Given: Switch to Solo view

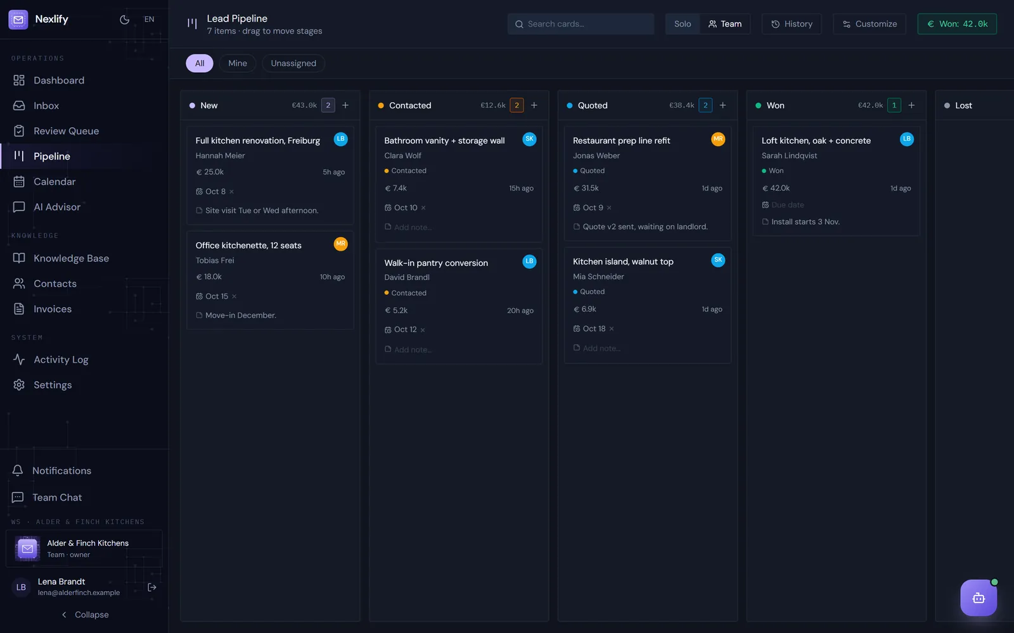Looking at the screenshot, I should [683, 24].
